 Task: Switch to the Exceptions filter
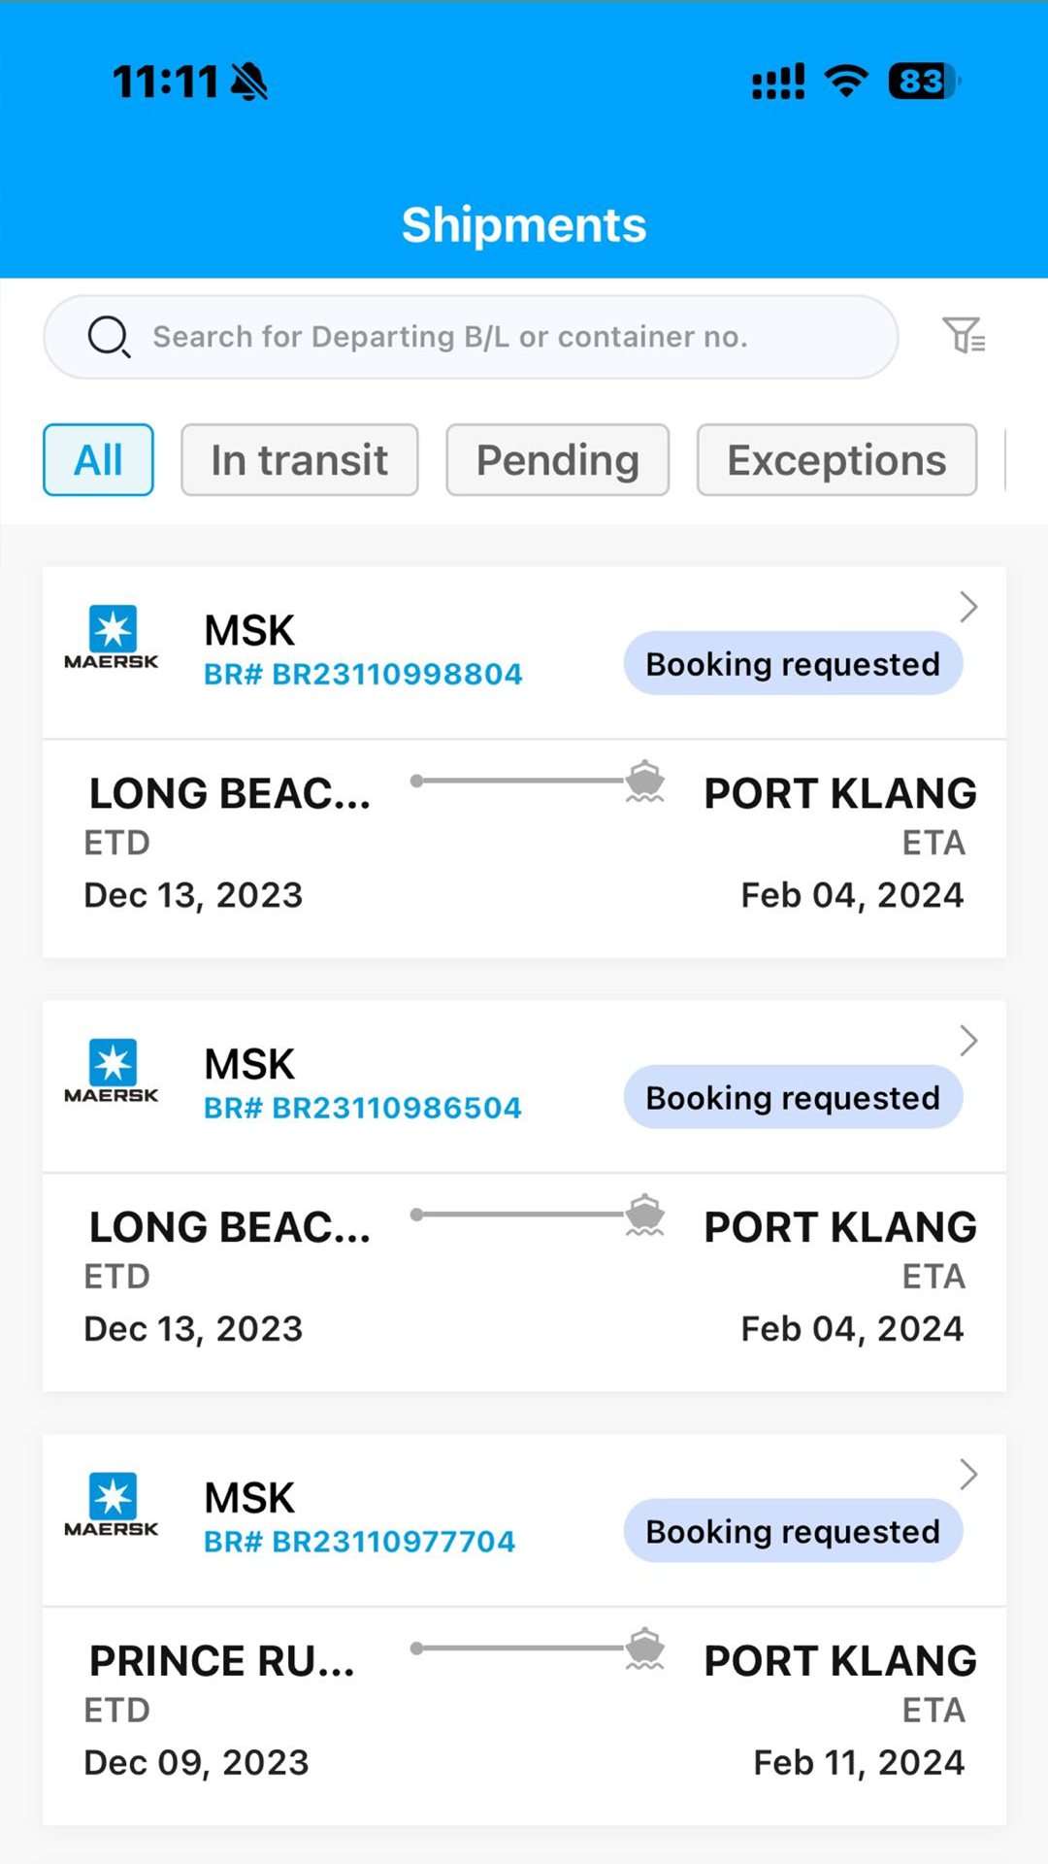coord(836,460)
